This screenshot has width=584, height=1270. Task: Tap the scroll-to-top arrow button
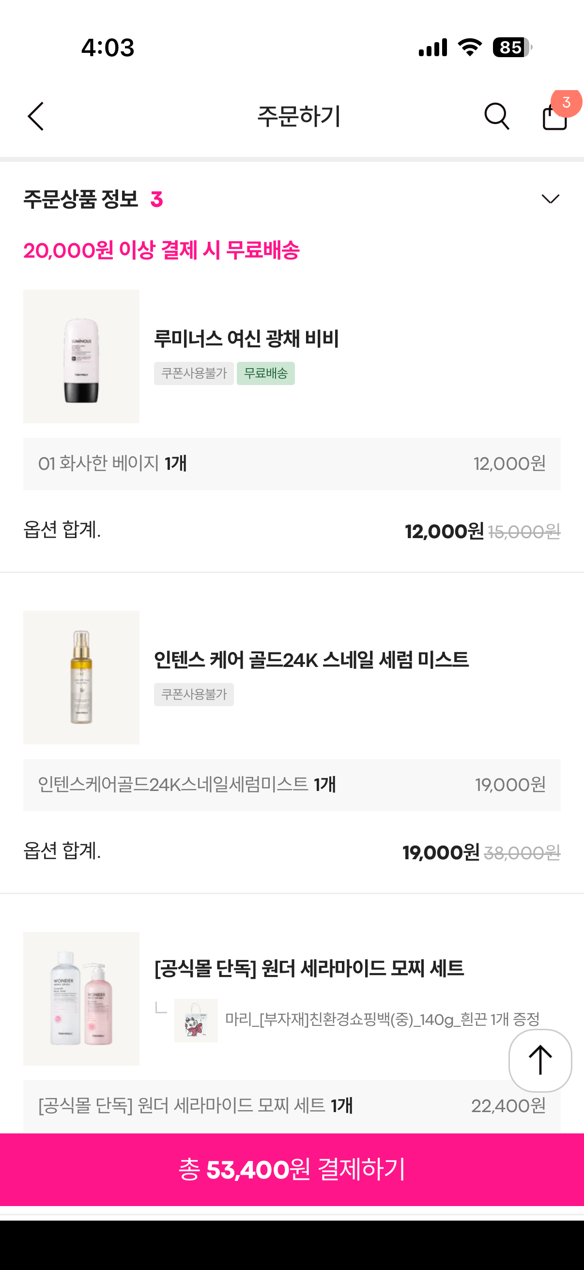point(539,1060)
